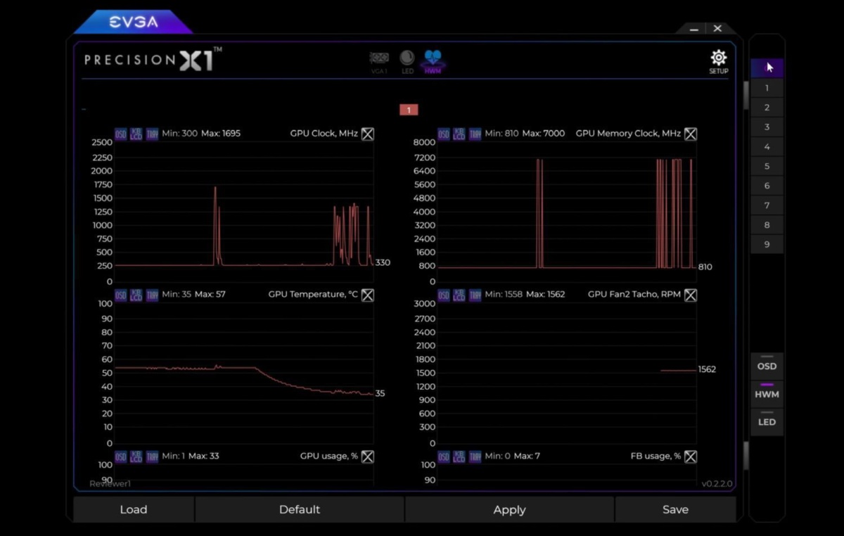Click the 'Min: 300 Max: 1695' readout
The height and width of the screenshot is (536, 844).
[x=201, y=134]
